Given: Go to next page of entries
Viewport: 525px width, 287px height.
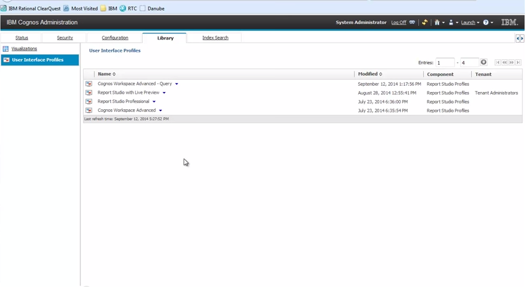Looking at the screenshot, I should tap(511, 62).
